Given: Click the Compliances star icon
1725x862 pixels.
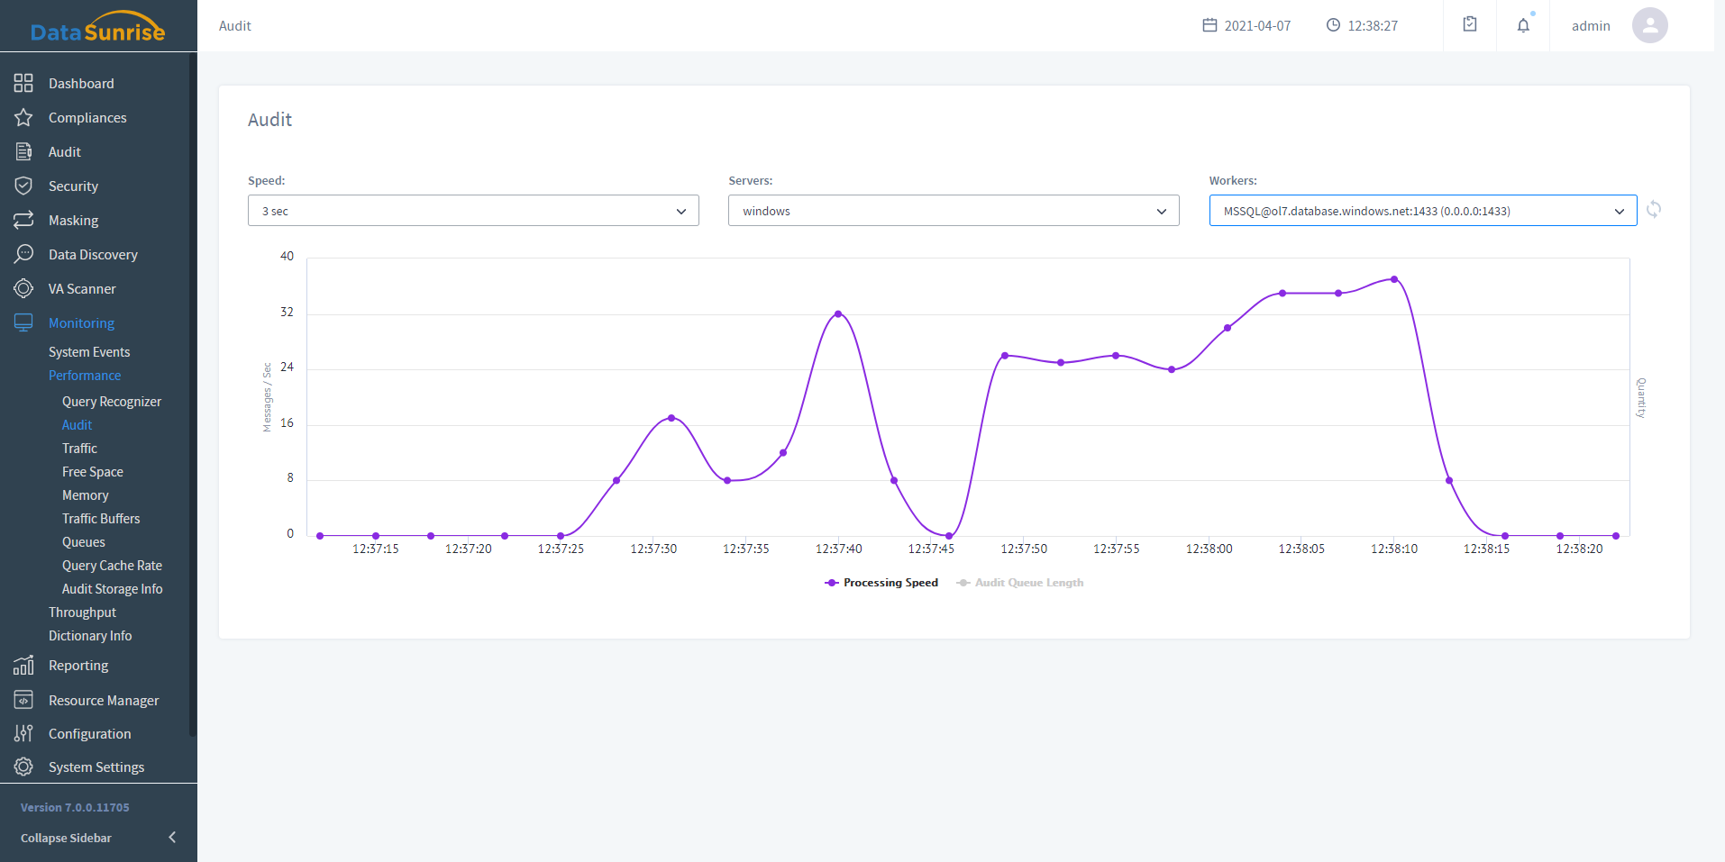Looking at the screenshot, I should tap(23, 118).
